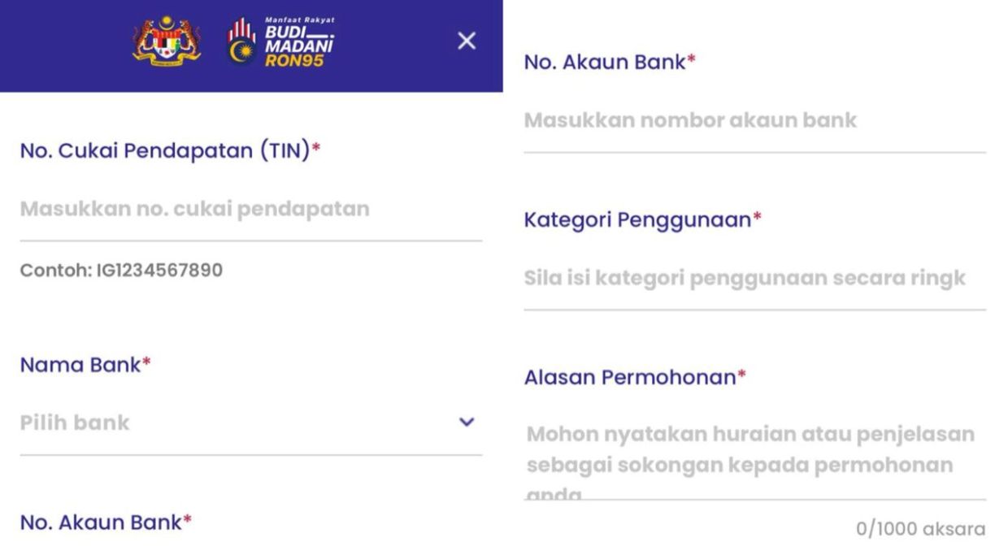
Task: Click 'No. Akaun Bank' label above account field
Action: (x=605, y=62)
